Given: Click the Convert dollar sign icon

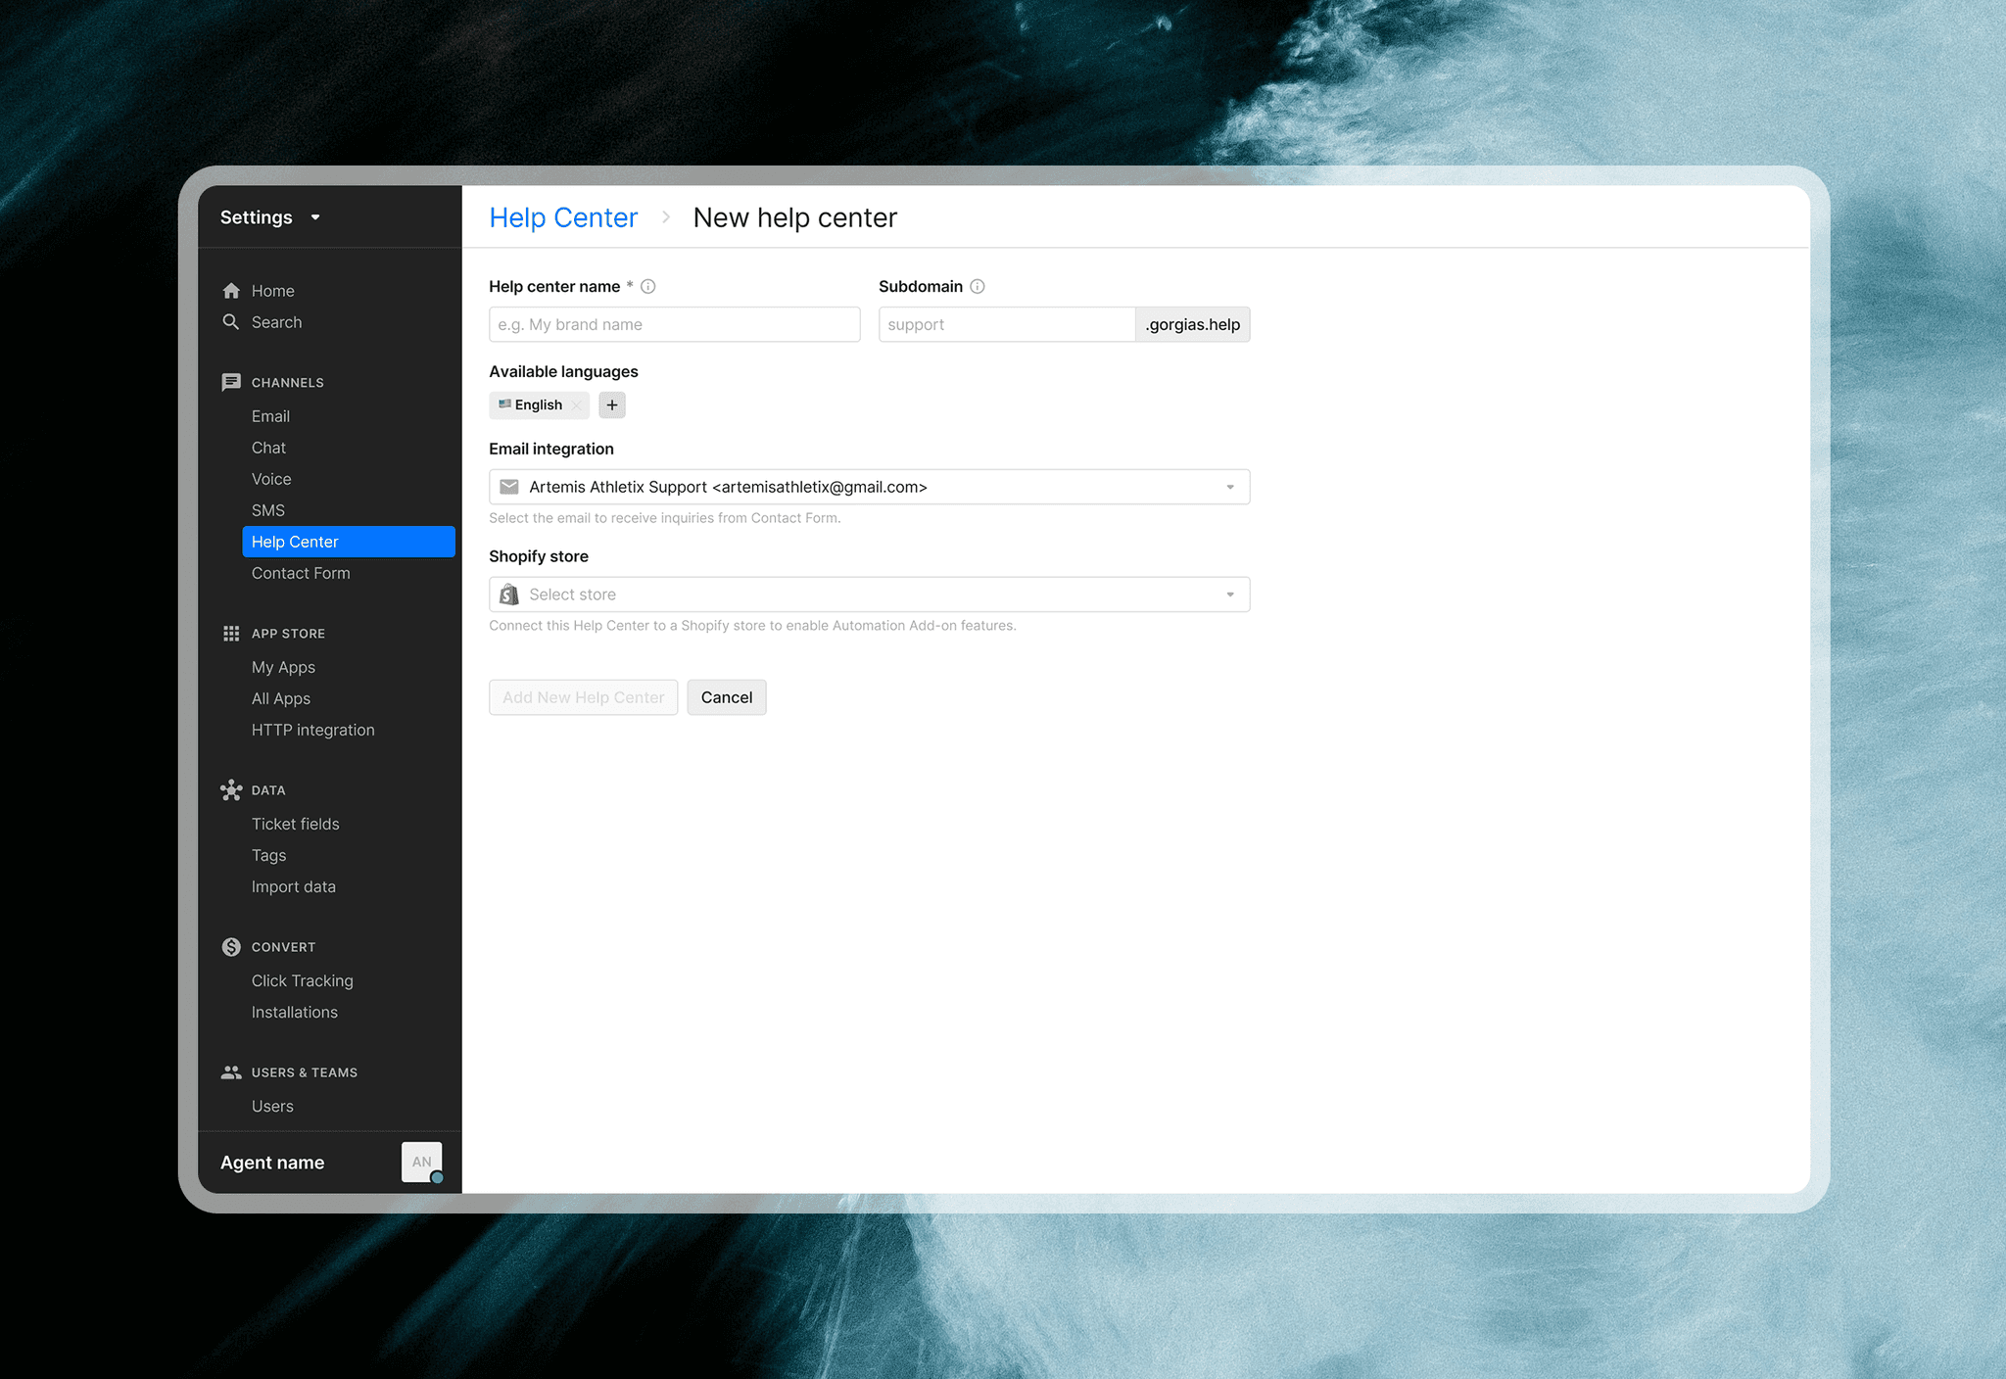Looking at the screenshot, I should 231,947.
